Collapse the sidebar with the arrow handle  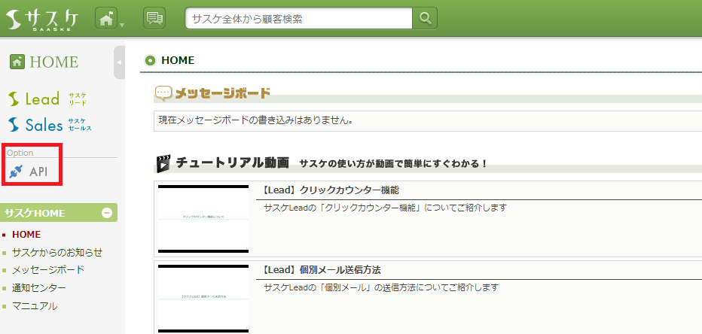click(119, 62)
